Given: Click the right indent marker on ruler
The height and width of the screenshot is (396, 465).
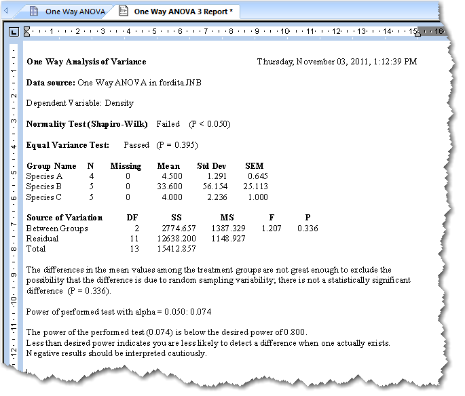Looking at the screenshot, I should tap(417, 33).
